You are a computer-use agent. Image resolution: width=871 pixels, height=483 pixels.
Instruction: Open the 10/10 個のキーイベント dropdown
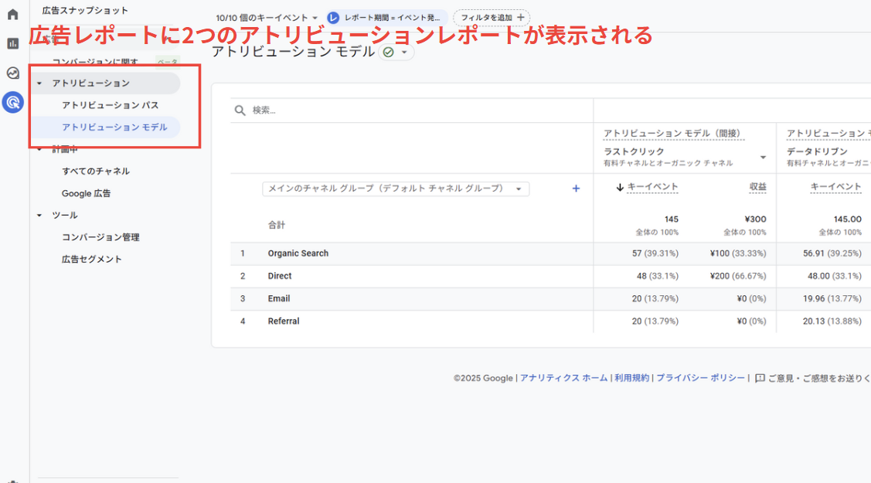click(x=267, y=18)
